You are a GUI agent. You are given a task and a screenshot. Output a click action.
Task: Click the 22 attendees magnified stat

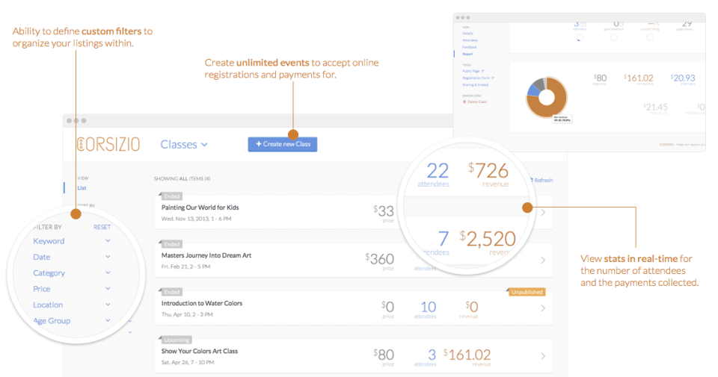438,171
